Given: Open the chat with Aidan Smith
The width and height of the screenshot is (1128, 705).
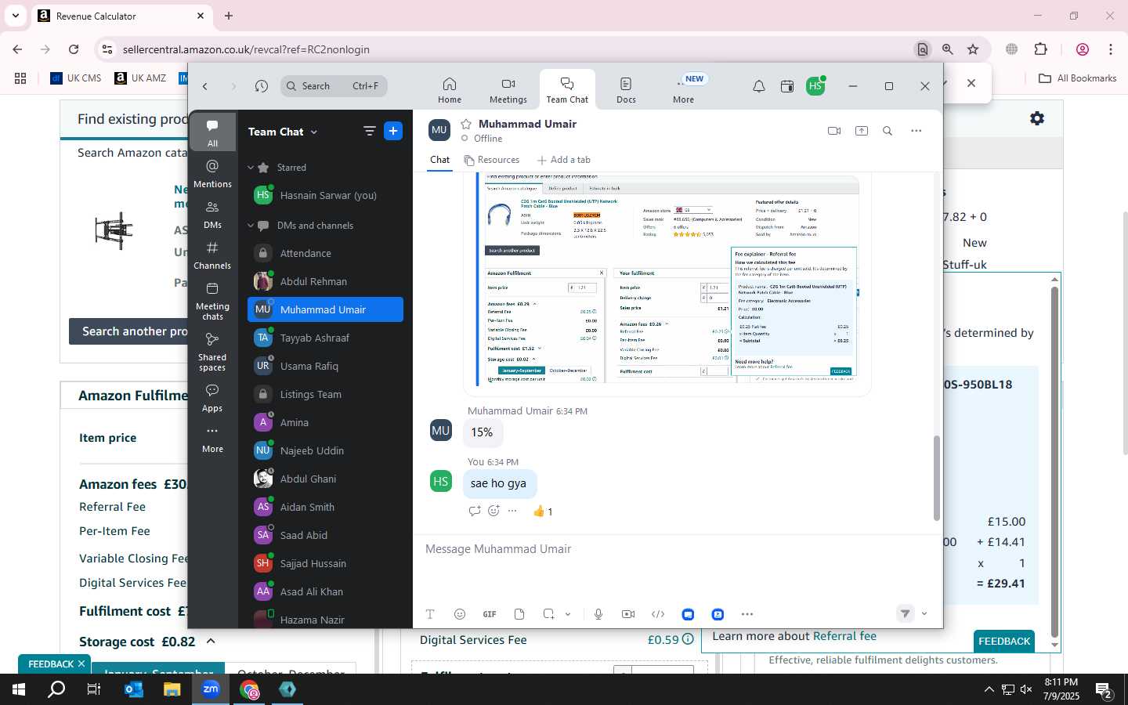Looking at the screenshot, I should [x=325, y=508].
